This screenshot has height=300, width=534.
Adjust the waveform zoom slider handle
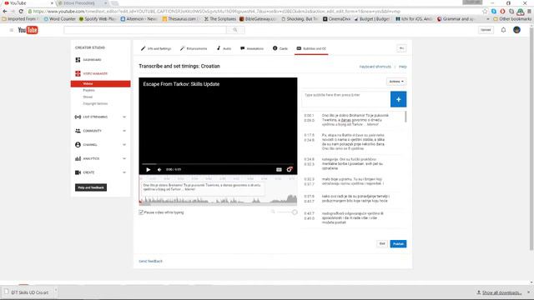(295, 212)
